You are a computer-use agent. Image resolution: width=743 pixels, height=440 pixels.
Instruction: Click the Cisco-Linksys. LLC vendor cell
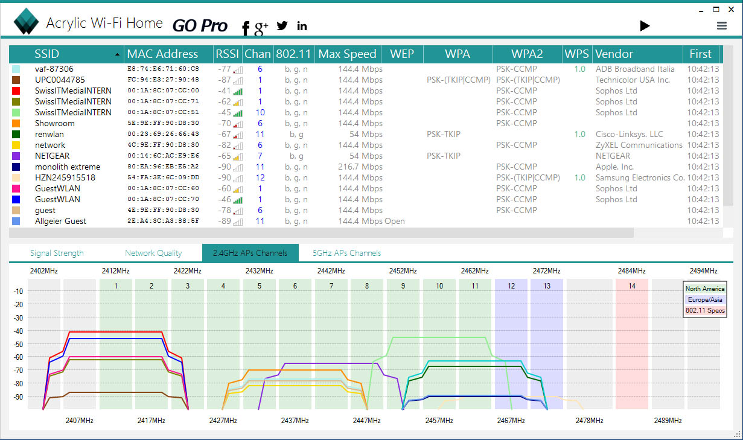[x=629, y=134]
